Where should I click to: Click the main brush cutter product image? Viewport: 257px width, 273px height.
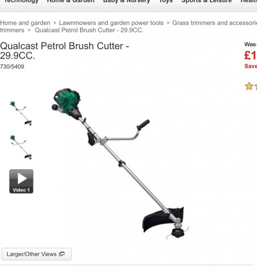120,164
